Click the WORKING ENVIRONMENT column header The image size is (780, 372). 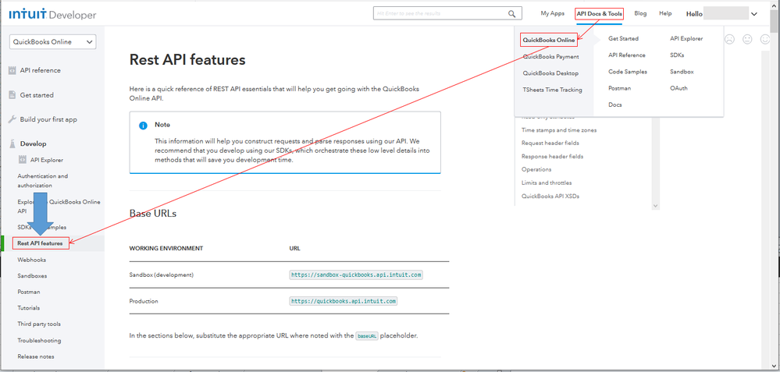(x=166, y=248)
